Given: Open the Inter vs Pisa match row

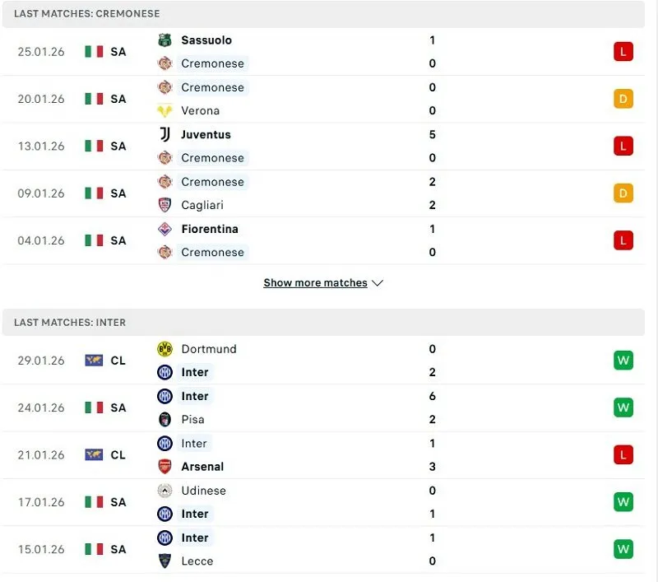Looking at the screenshot, I should pos(329,408).
